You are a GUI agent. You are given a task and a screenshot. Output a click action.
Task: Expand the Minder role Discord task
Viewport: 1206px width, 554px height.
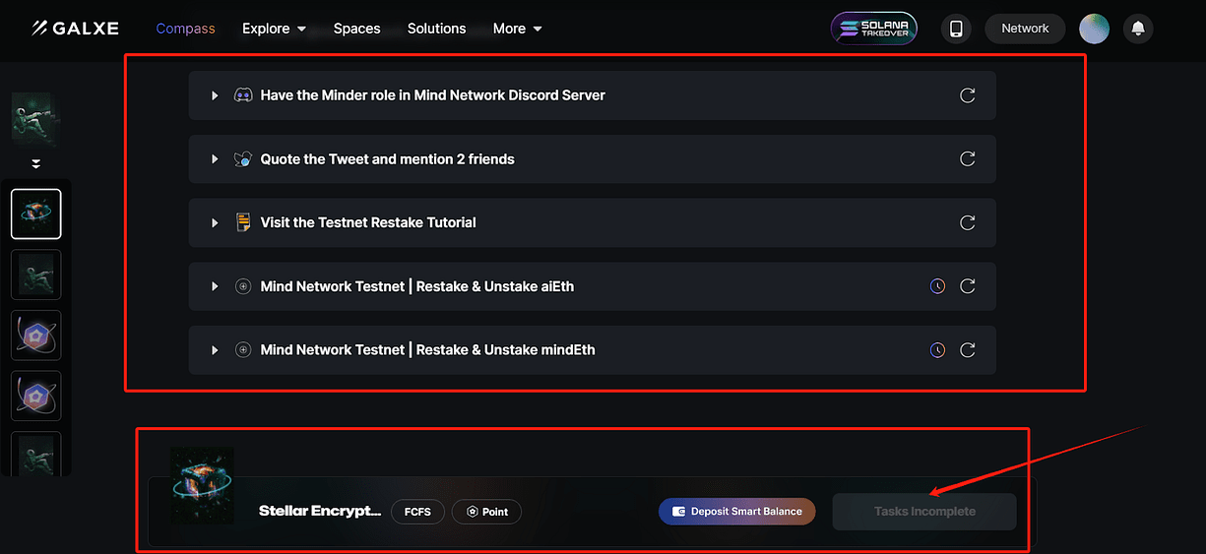tap(215, 95)
